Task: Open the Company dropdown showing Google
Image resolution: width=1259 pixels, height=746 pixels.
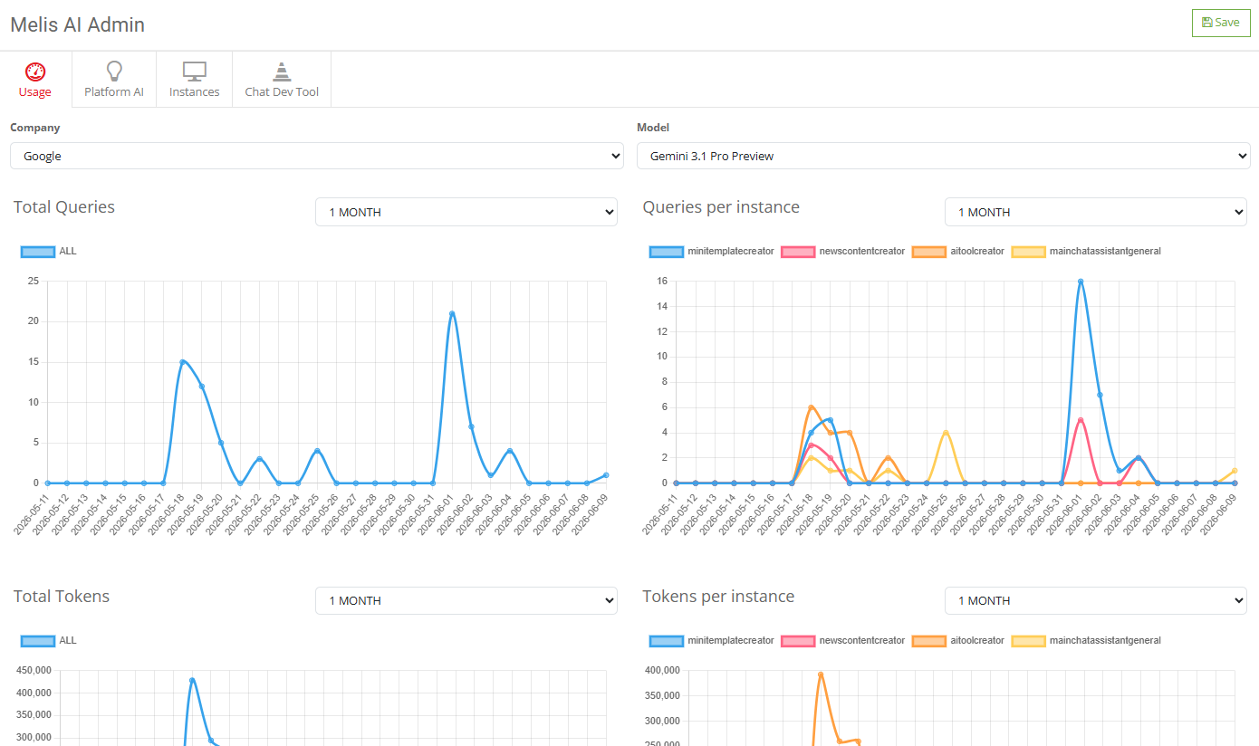Action: 317,156
